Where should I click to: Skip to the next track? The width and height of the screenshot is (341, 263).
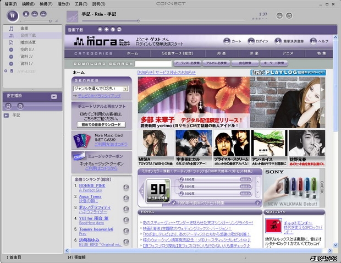(x=43, y=14)
